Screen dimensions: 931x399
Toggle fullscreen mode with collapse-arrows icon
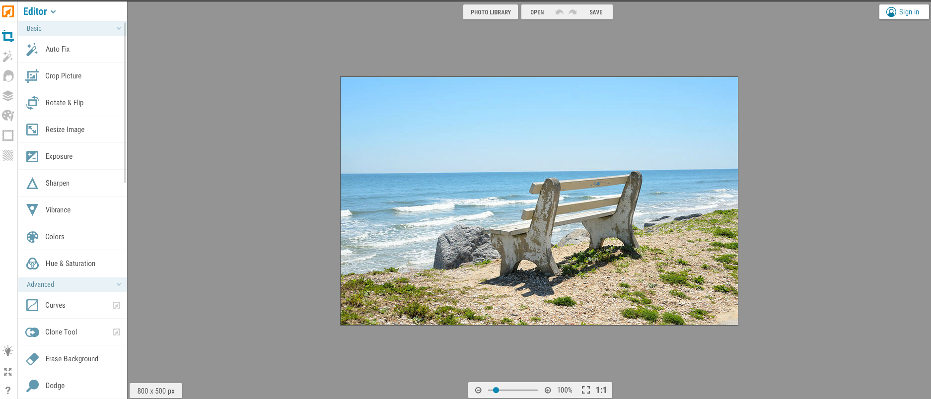point(8,372)
